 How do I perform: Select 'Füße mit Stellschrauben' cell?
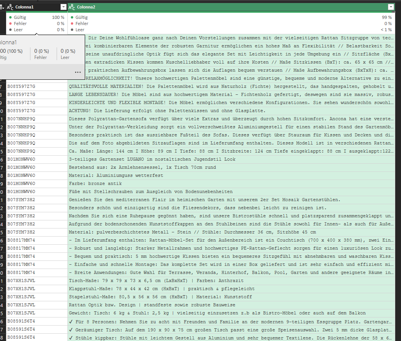(231, 192)
